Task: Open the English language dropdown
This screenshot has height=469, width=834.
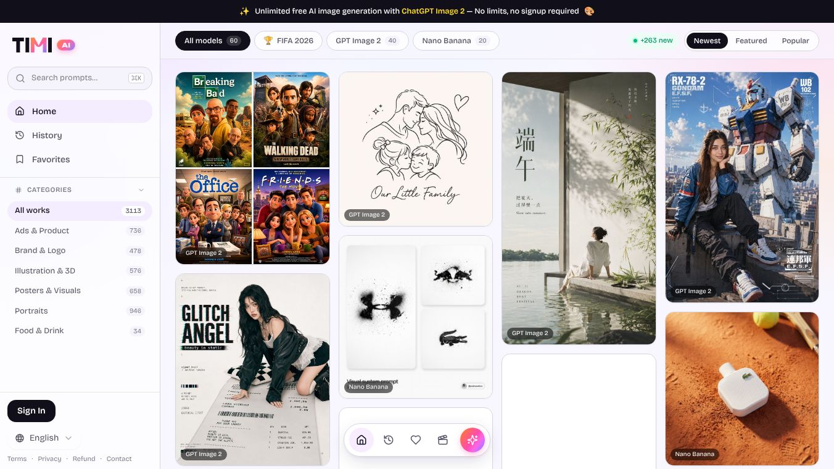Action: tap(44, 438)
